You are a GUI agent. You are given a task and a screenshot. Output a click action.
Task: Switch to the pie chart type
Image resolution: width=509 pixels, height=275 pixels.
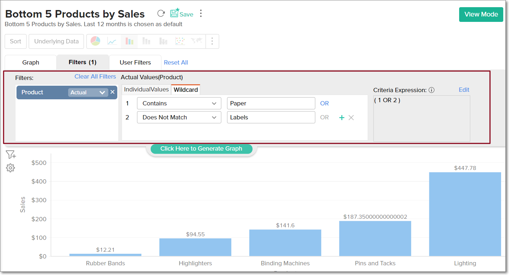[95, 41]
